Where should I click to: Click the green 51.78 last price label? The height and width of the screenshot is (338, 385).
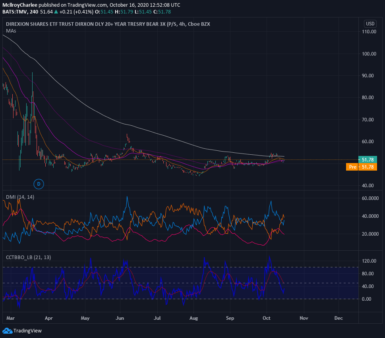point(368,159)
